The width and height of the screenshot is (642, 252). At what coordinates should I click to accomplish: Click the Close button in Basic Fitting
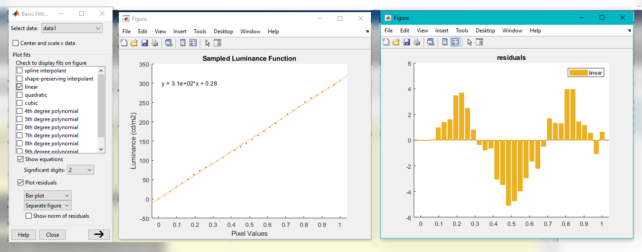tap(52, 235)
